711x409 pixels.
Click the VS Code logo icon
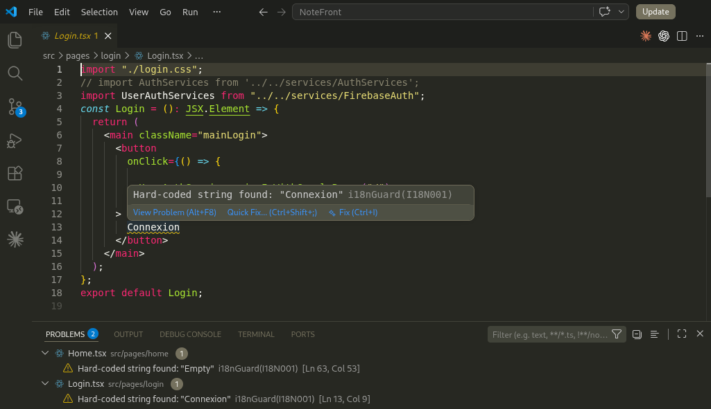point(11,12)
